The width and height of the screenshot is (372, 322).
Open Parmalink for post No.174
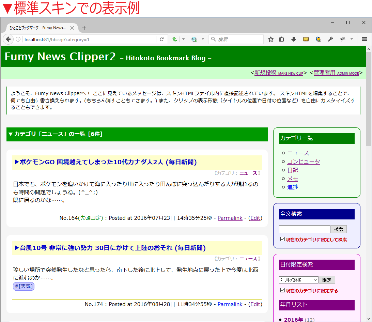click(230, 304)
